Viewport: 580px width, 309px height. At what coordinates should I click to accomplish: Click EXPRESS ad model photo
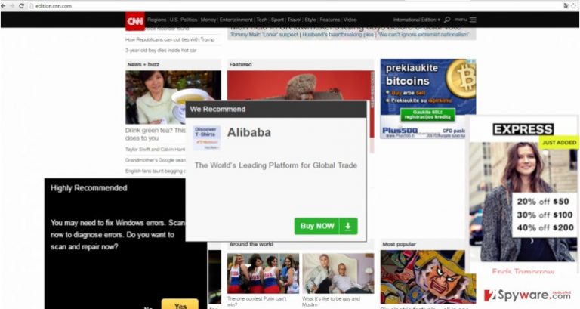point(523,202)
